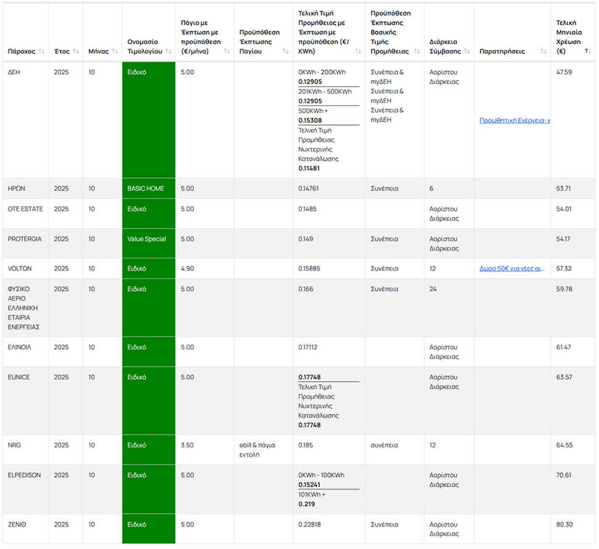Sort by Προϋπόθεση Έκπτωσης Παγίου arrows
The image size is (599, 549).
pos(285,51)
